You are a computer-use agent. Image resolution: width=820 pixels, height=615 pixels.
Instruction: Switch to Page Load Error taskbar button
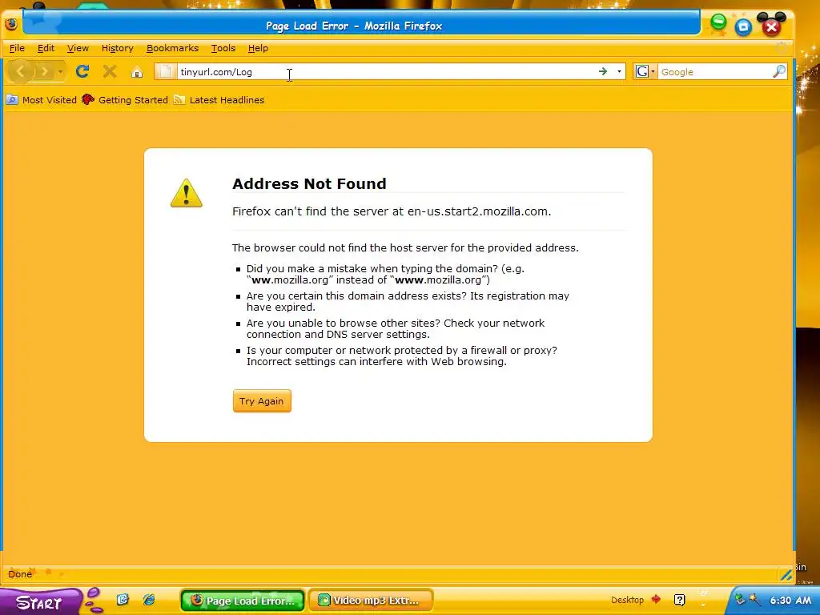242,601
